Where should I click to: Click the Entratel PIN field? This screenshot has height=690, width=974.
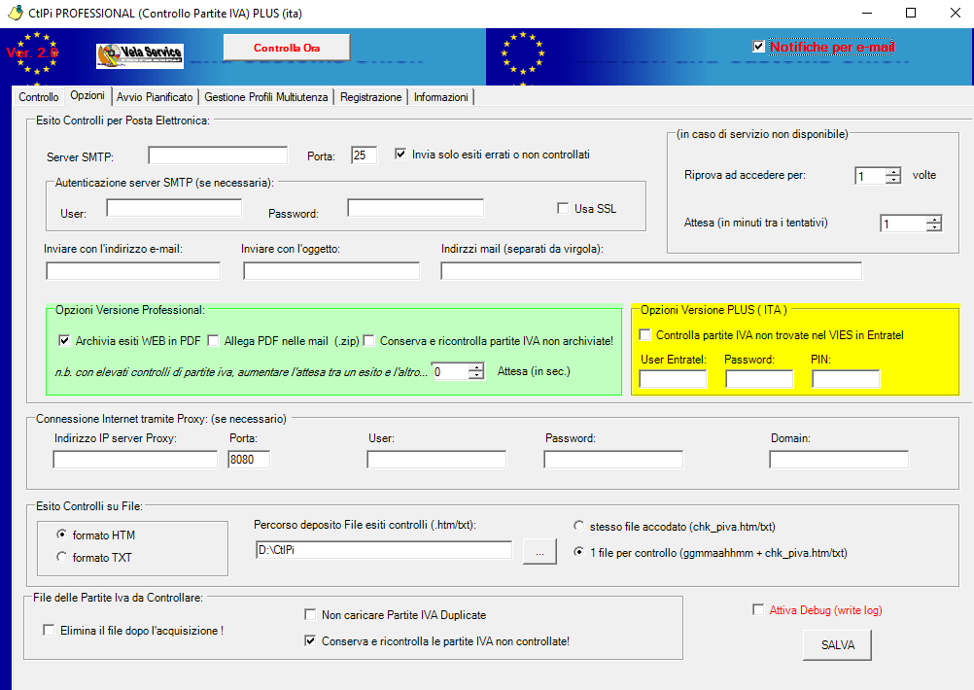point(846,379)
